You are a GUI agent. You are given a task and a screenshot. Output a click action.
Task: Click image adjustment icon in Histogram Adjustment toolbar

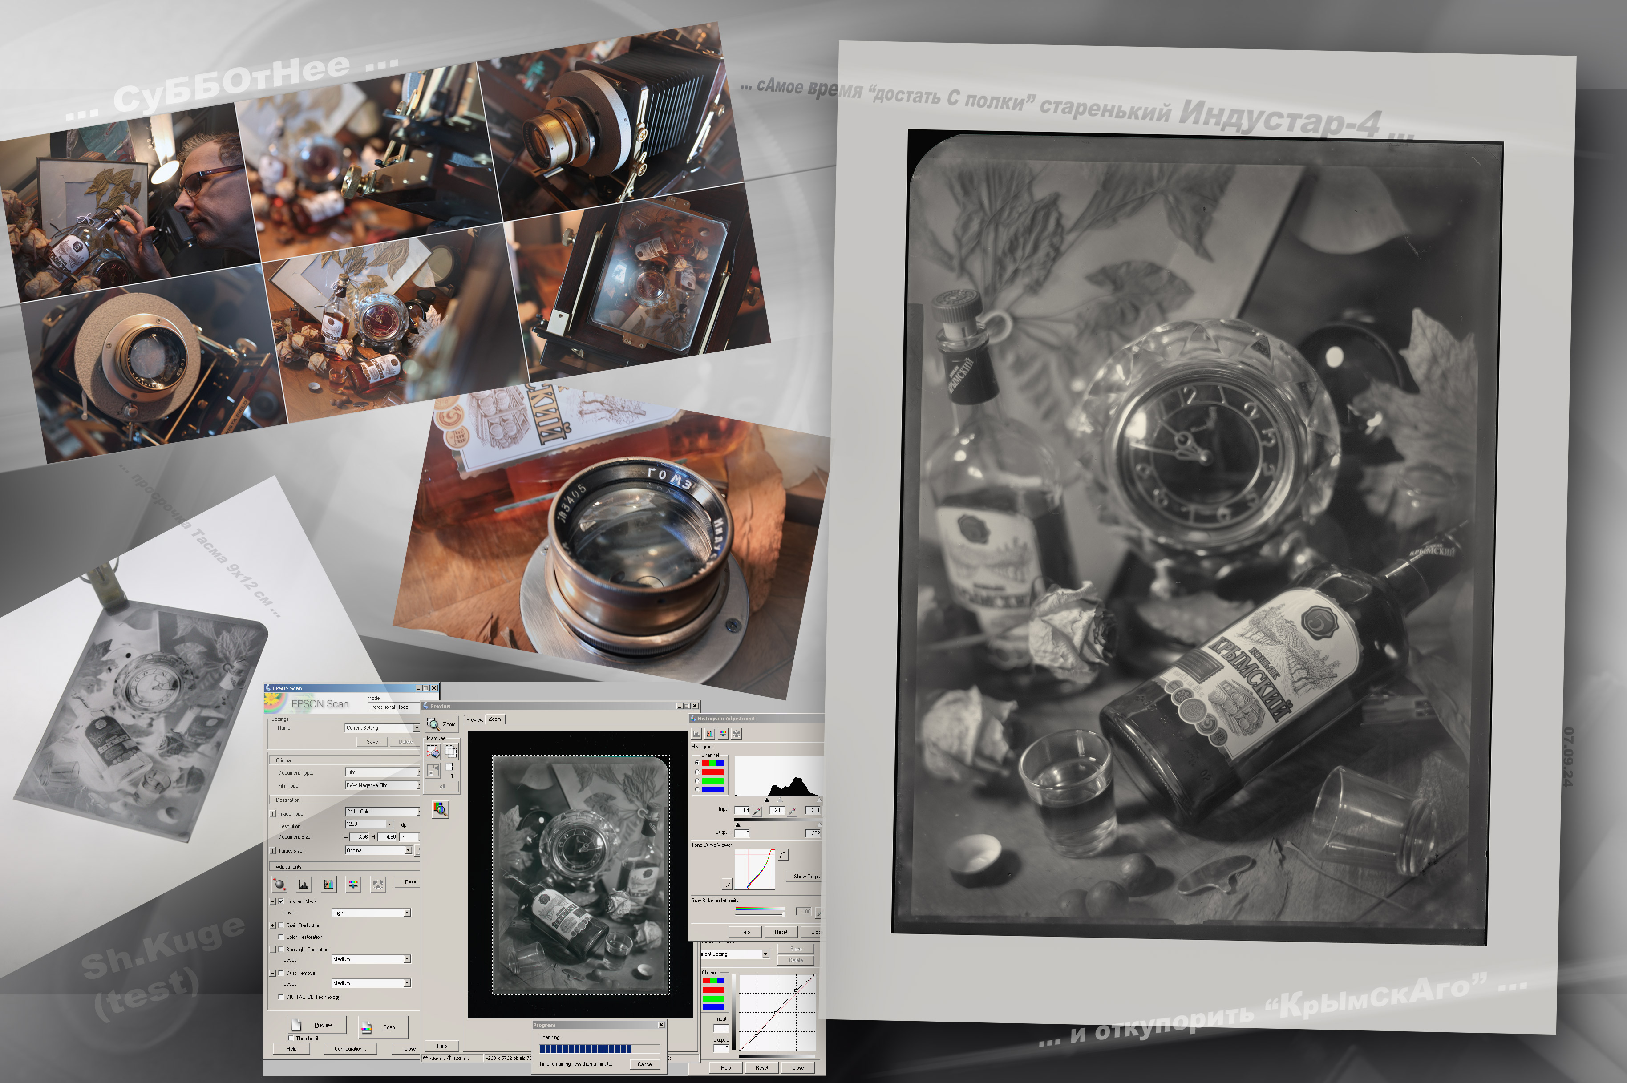723,734
